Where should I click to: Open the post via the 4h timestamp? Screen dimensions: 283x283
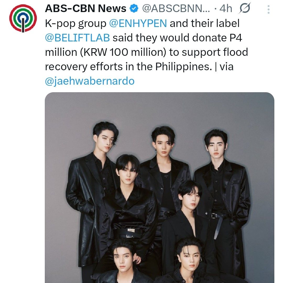click(226, 8)
